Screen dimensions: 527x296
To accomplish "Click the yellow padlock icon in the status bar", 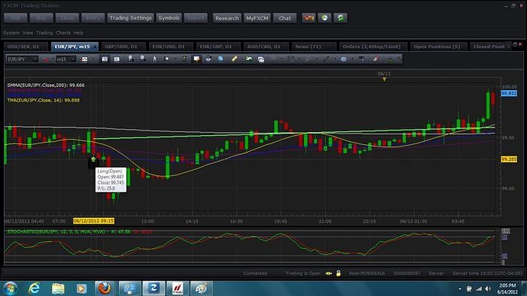I will pos(338,273).
